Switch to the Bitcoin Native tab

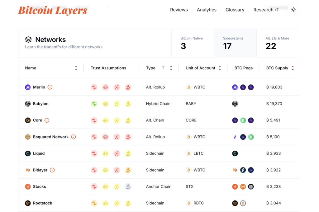point(193,43)
